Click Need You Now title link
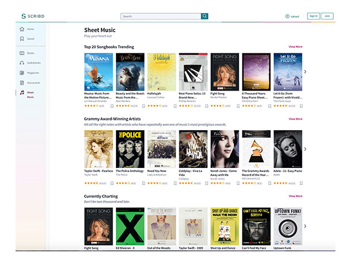The image size is (351, 263). pyautogui.click(x=157, y=171)
